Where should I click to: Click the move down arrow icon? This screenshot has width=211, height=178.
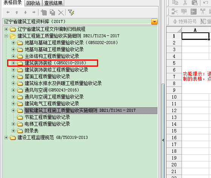click(25, 12)
